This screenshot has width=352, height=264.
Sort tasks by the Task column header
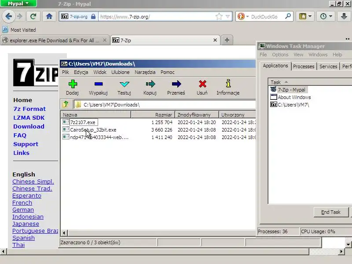tap(310, 82)
